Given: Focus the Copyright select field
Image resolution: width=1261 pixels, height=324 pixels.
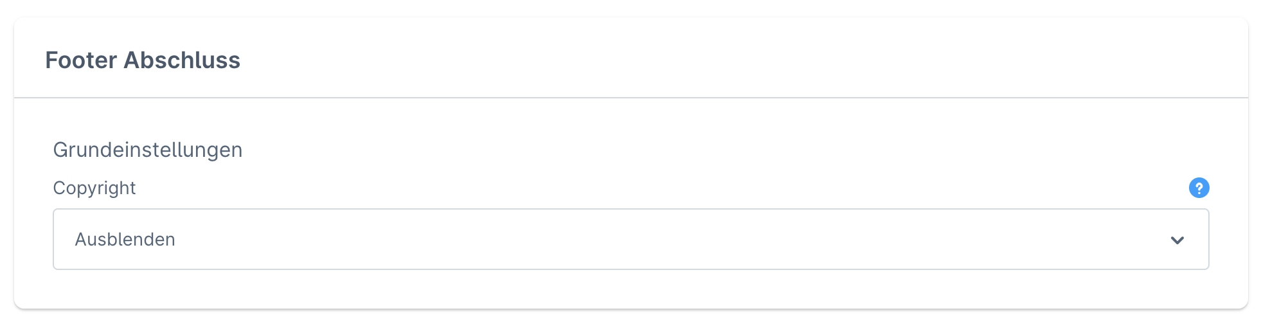Looking at the screenshot, I should [x=630, y=239].
